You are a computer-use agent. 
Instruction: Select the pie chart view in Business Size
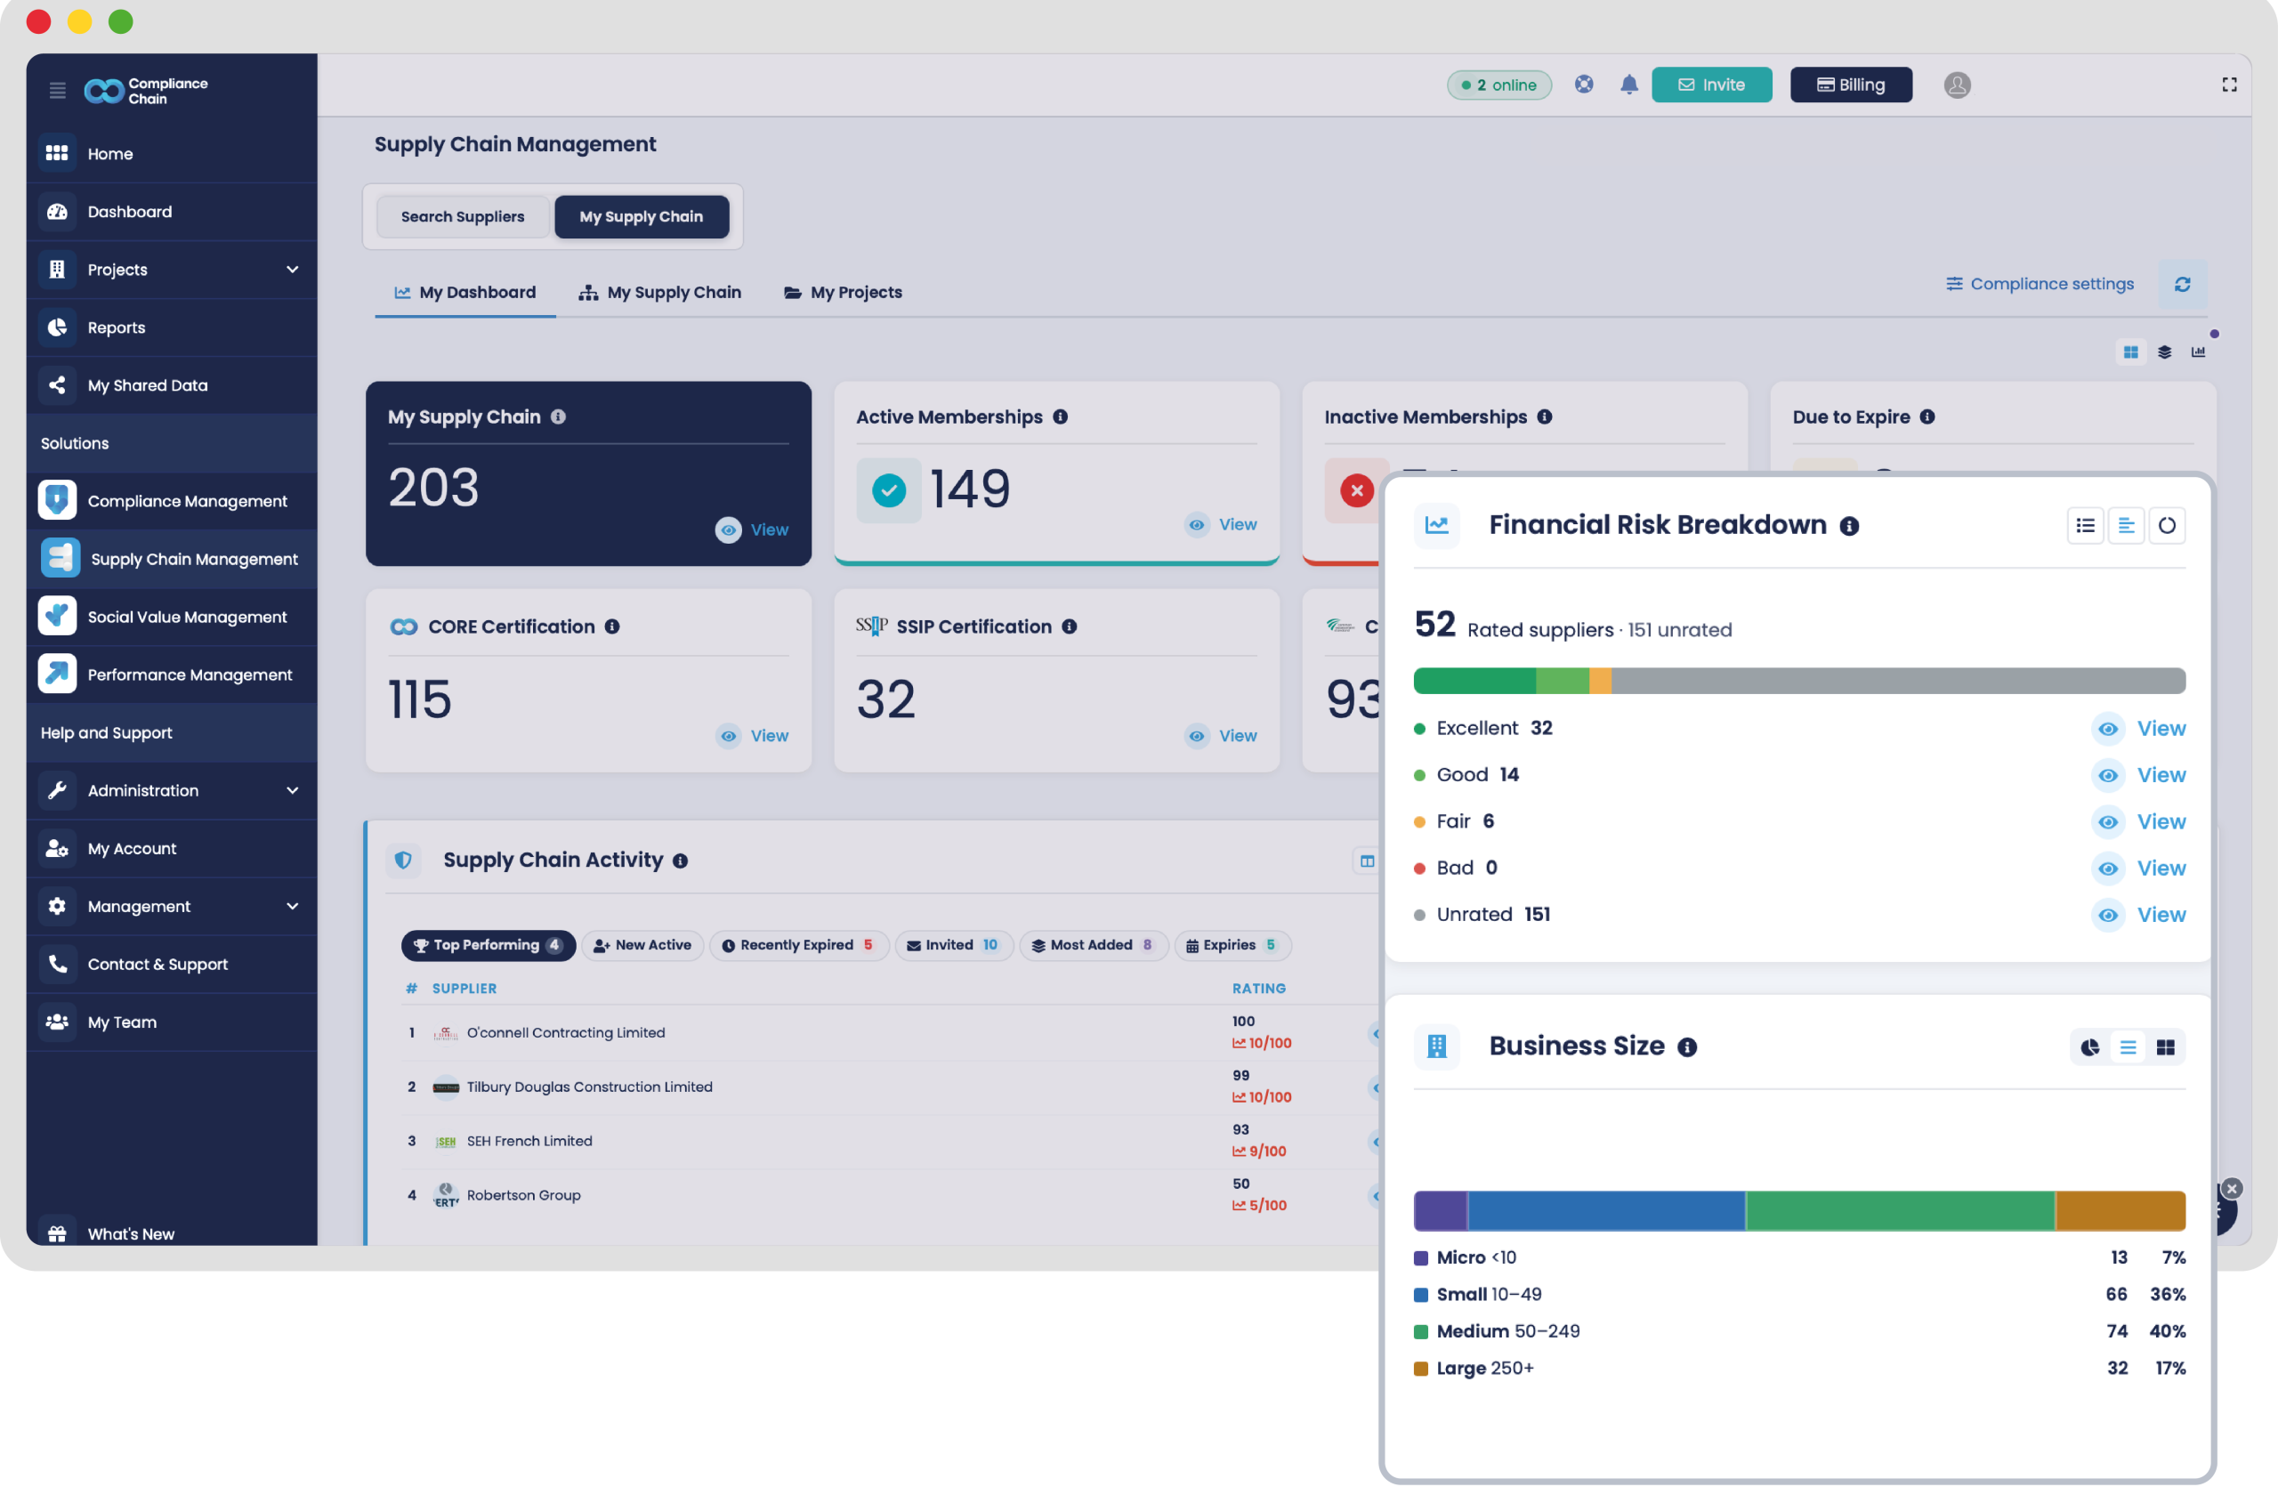coord(2089,1047)
